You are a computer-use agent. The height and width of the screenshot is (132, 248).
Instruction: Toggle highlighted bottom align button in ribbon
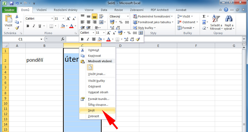95,16
